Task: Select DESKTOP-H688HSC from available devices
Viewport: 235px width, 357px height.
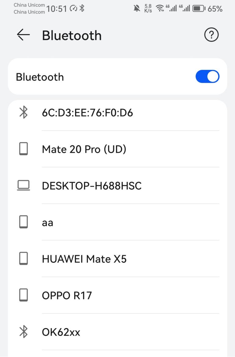Action: point(92,186)
